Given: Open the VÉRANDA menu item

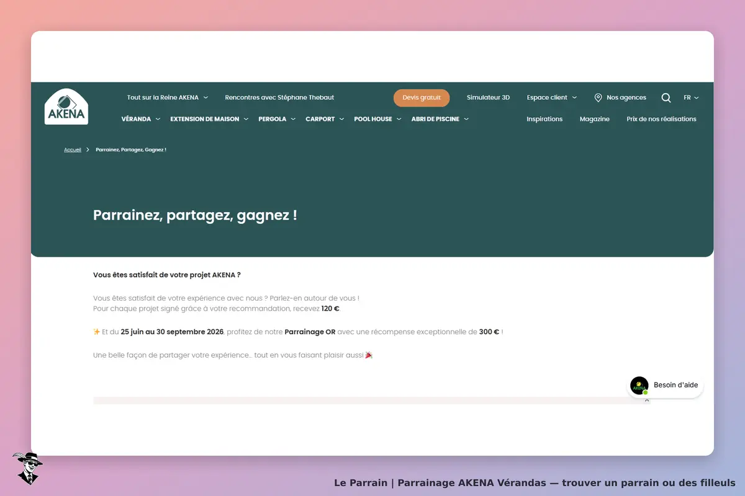Looking at the screenshot, I should 136,119.
